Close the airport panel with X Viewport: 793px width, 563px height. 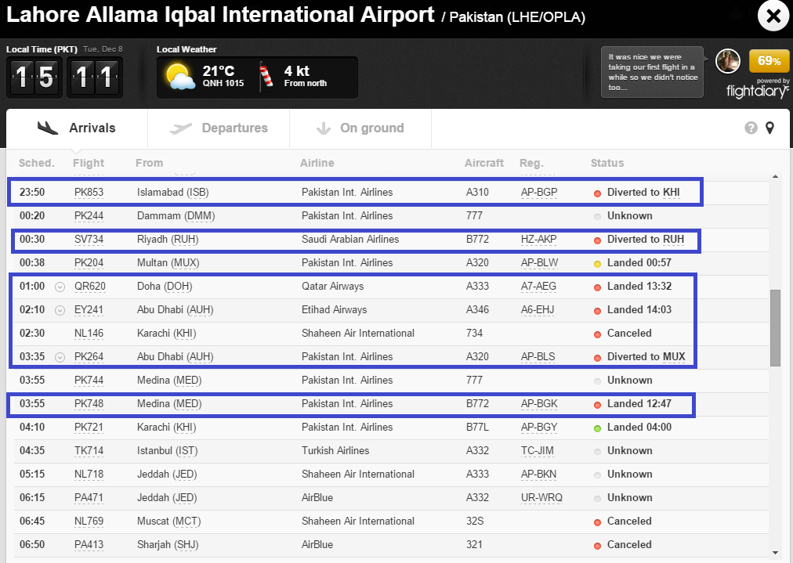773,16
